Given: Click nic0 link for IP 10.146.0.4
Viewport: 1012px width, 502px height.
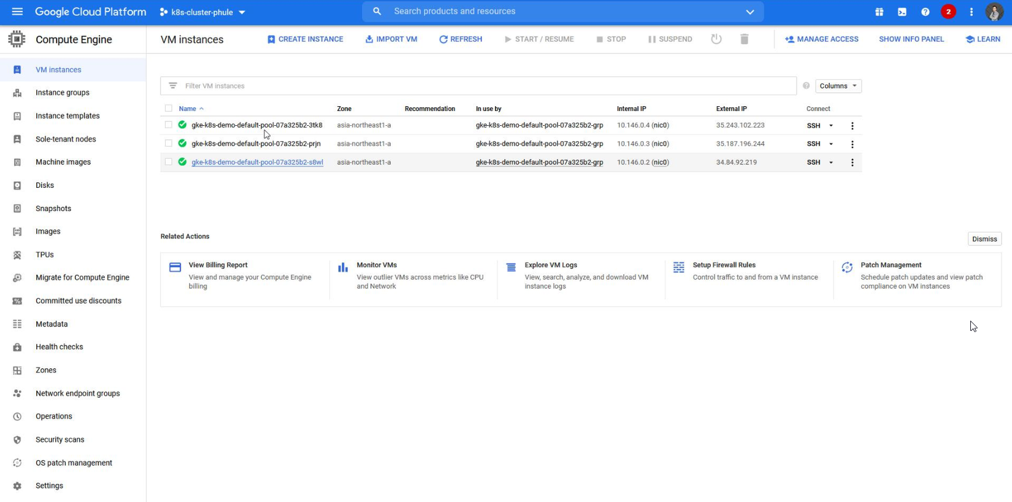Looking at the screenshot, I should pyautogui.click(x=660, y=125).
